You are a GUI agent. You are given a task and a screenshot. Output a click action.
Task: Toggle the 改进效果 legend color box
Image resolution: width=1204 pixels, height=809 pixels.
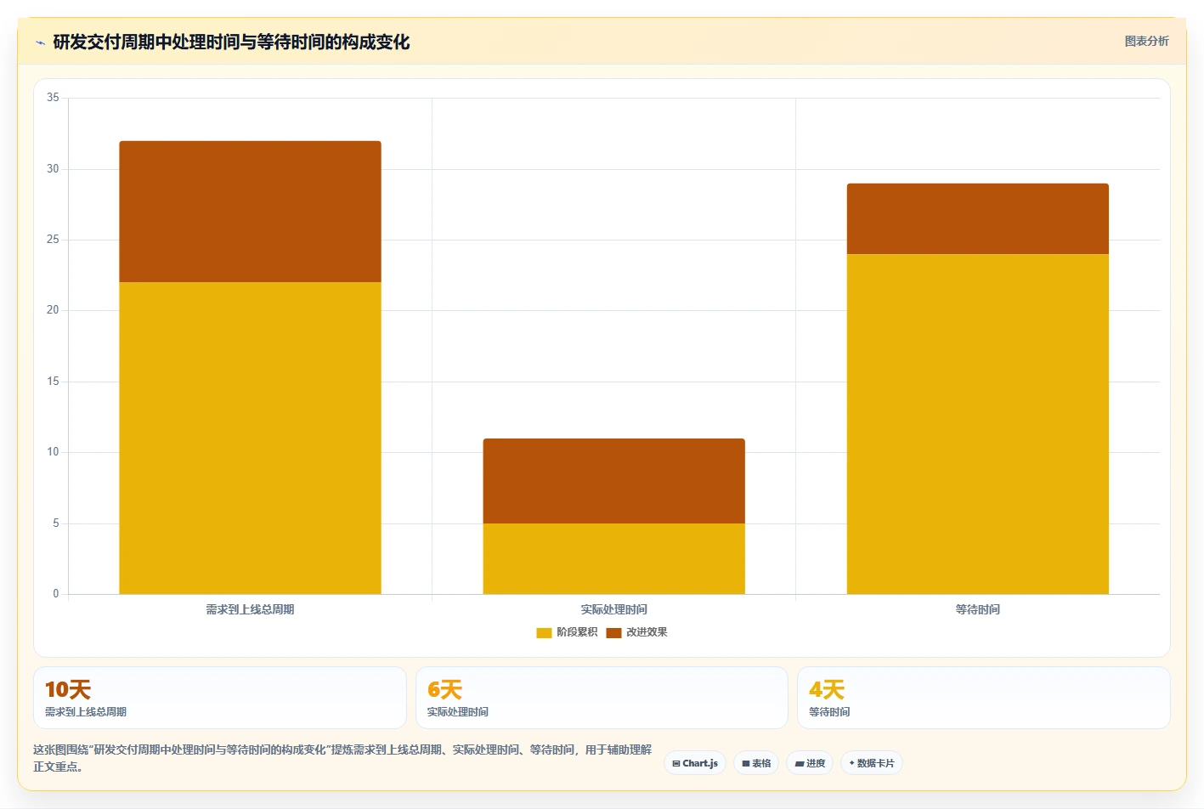pyautogui.click(x=613, y=632)
